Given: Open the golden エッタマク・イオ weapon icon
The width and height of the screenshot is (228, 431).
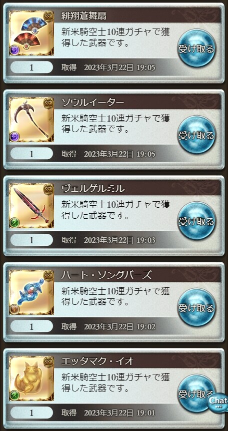Looking at the screenshot, I should click(x=31, y=378).
